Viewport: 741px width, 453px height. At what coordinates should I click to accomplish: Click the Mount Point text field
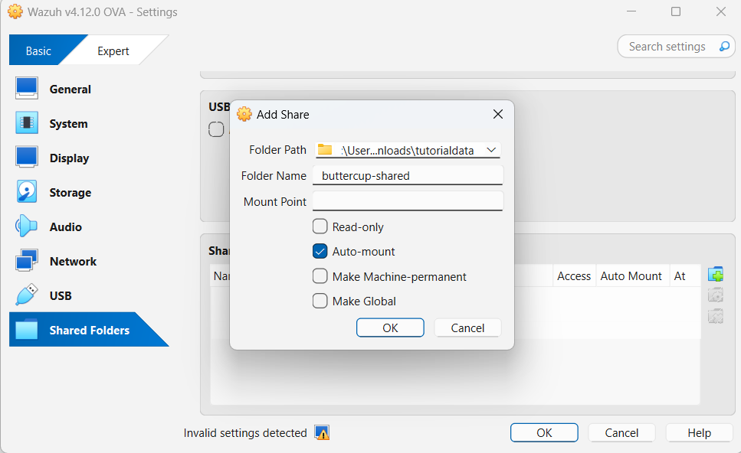(408, 201)
